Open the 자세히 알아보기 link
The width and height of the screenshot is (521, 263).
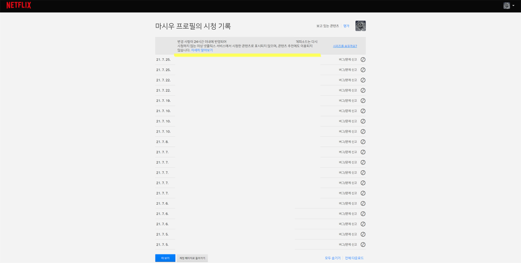202,50
